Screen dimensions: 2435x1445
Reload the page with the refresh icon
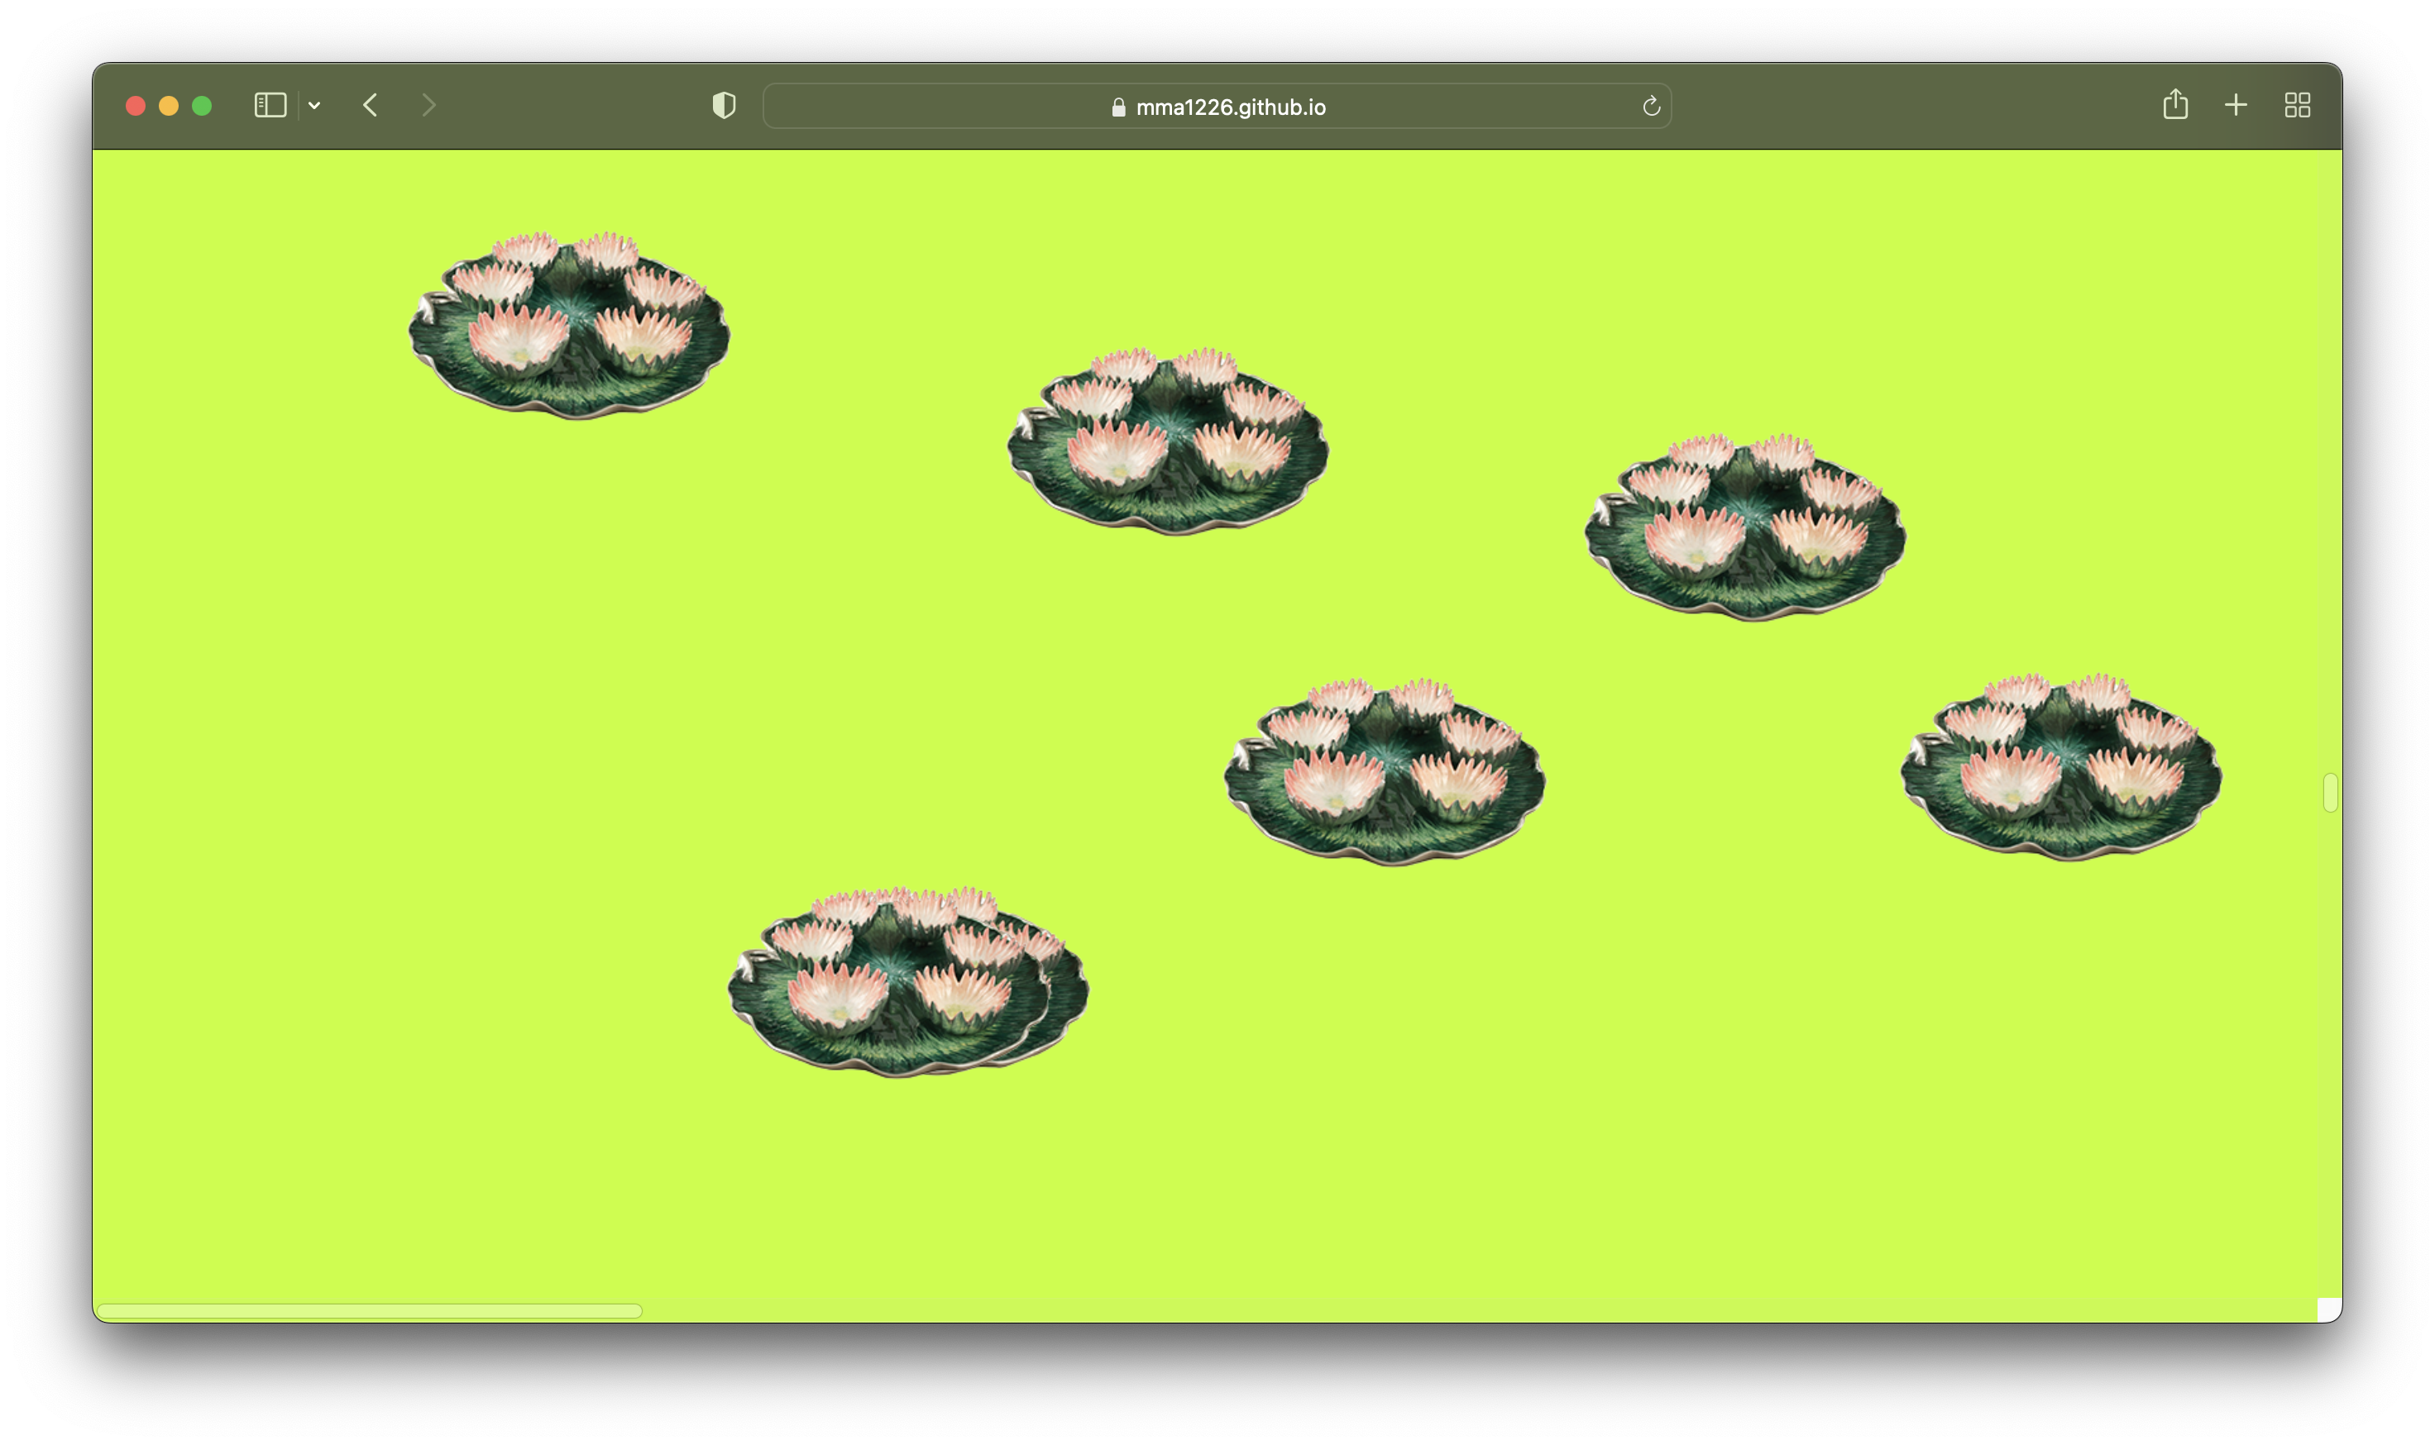[1651, 106]
